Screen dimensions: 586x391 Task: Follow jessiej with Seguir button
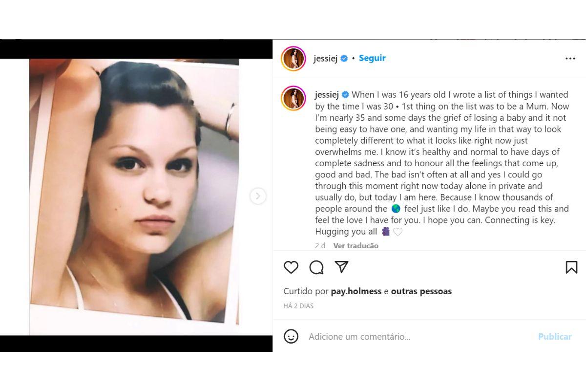[372, 58]
